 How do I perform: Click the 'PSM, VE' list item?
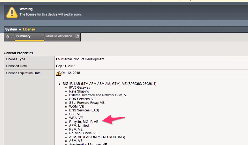point(76,129)
